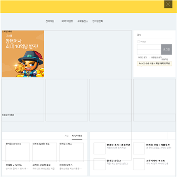Open the 크루세이더 퀘스트 game icon
The width and height of the screenshot is (177, 177).
point(139,164)
